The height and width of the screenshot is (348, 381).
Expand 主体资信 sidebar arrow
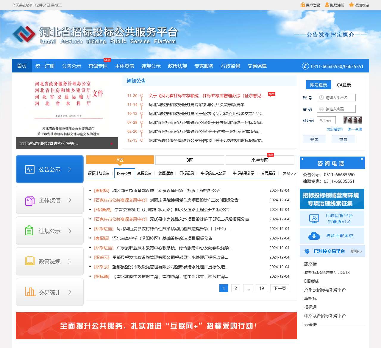(70, 200)
